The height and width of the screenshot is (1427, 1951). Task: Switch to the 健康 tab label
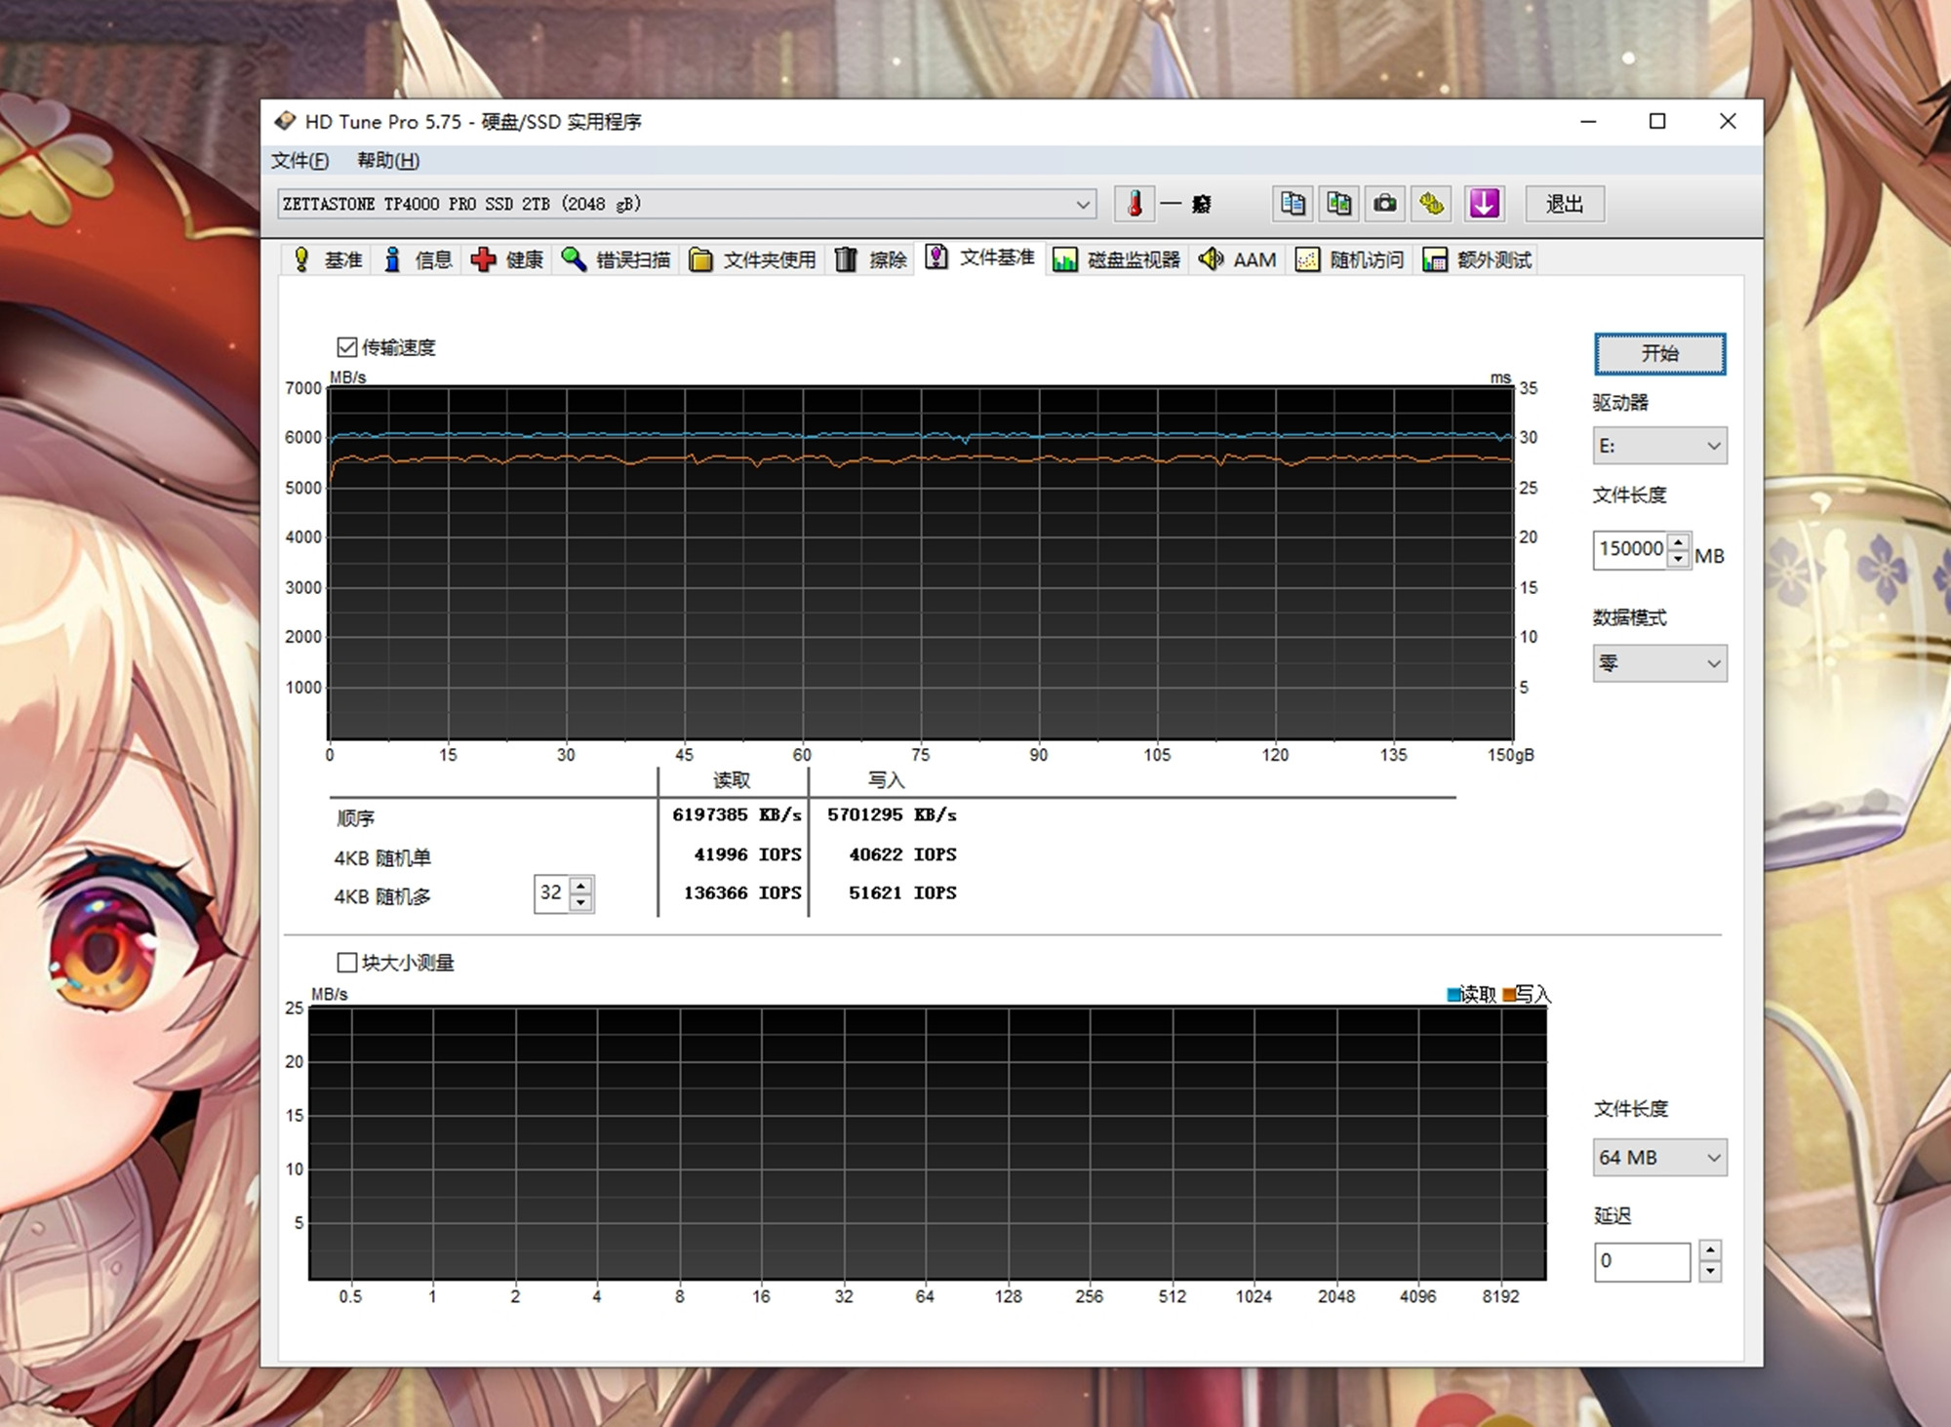[x=524, y=259]
